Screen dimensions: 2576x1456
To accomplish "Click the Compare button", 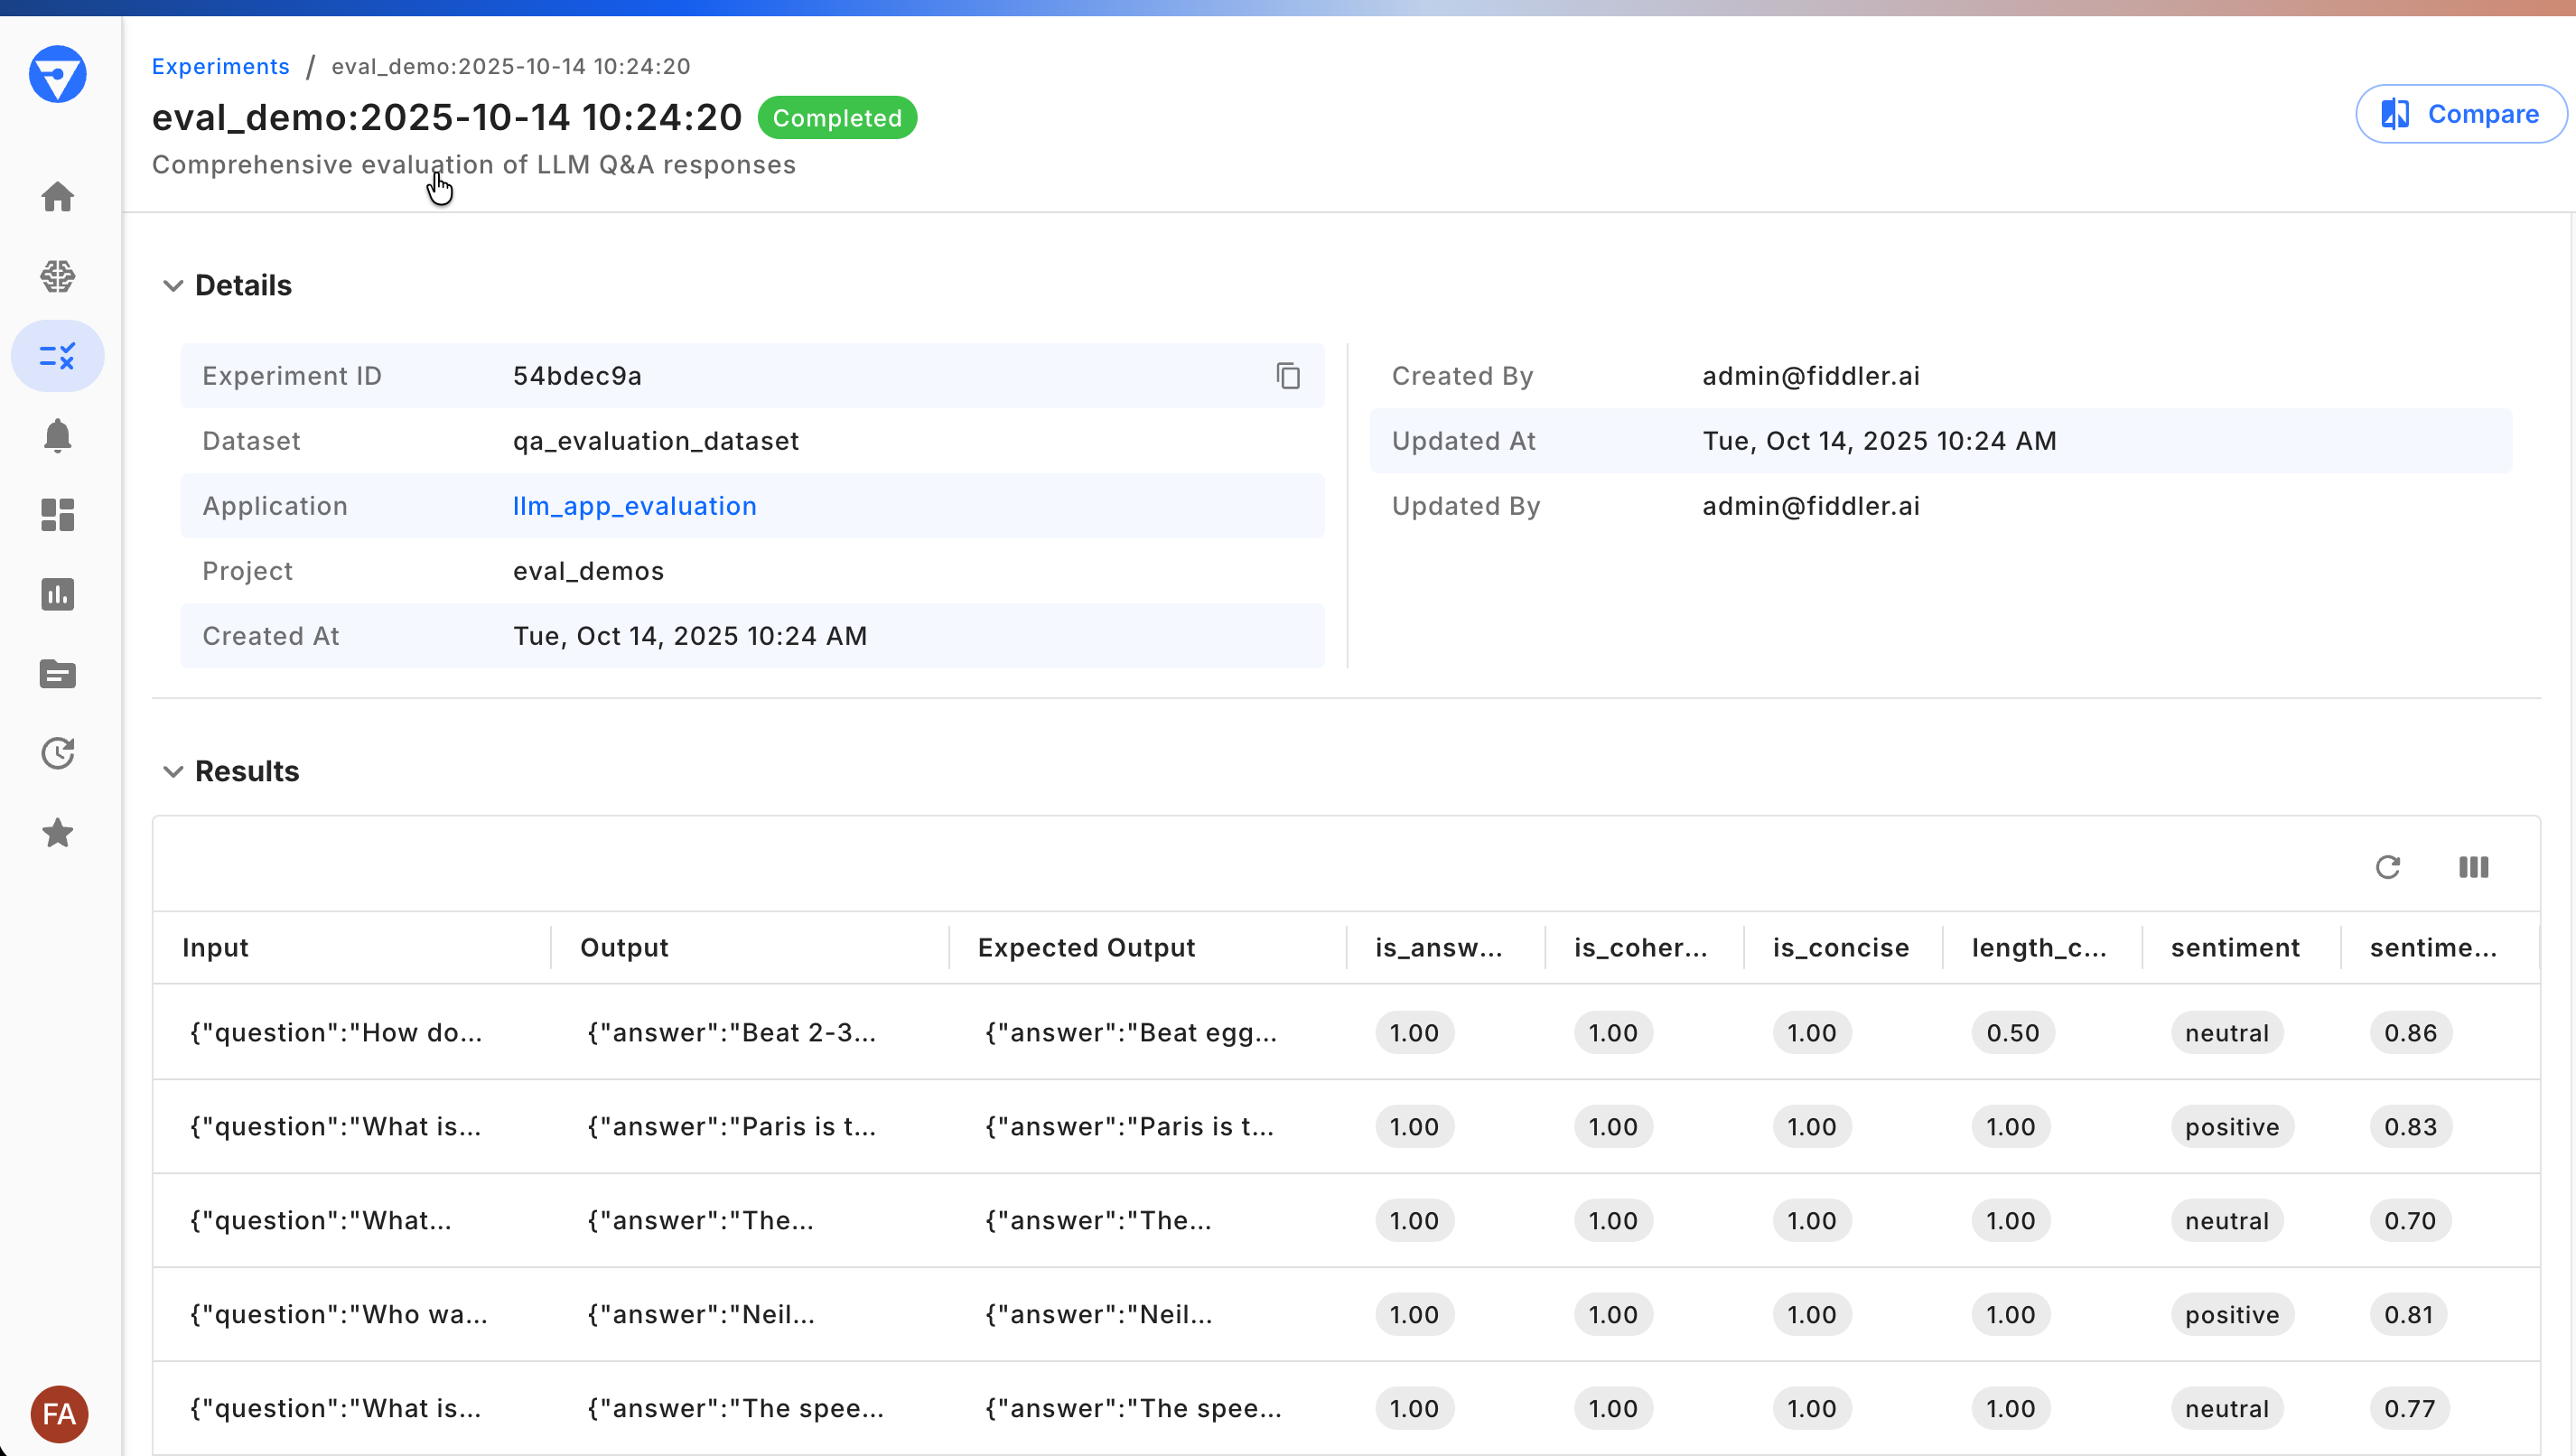I will pyautogui.click(x=2461, y=113).
